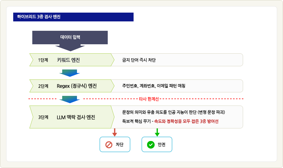Click the 주민번호, 계좌번호, 이메일 패턴 매칭 text
This screenshot has height=168, width=283.
(154, 86)
